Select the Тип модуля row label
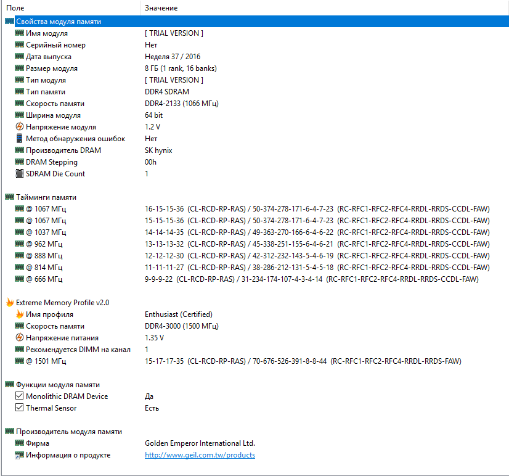Image resolution: width=509 pixels, height=476 pixels. (46, 80)
